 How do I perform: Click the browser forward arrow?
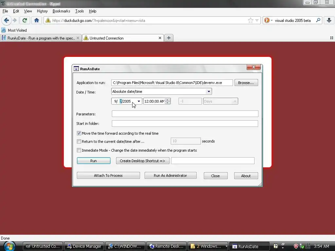click(15, 21)
